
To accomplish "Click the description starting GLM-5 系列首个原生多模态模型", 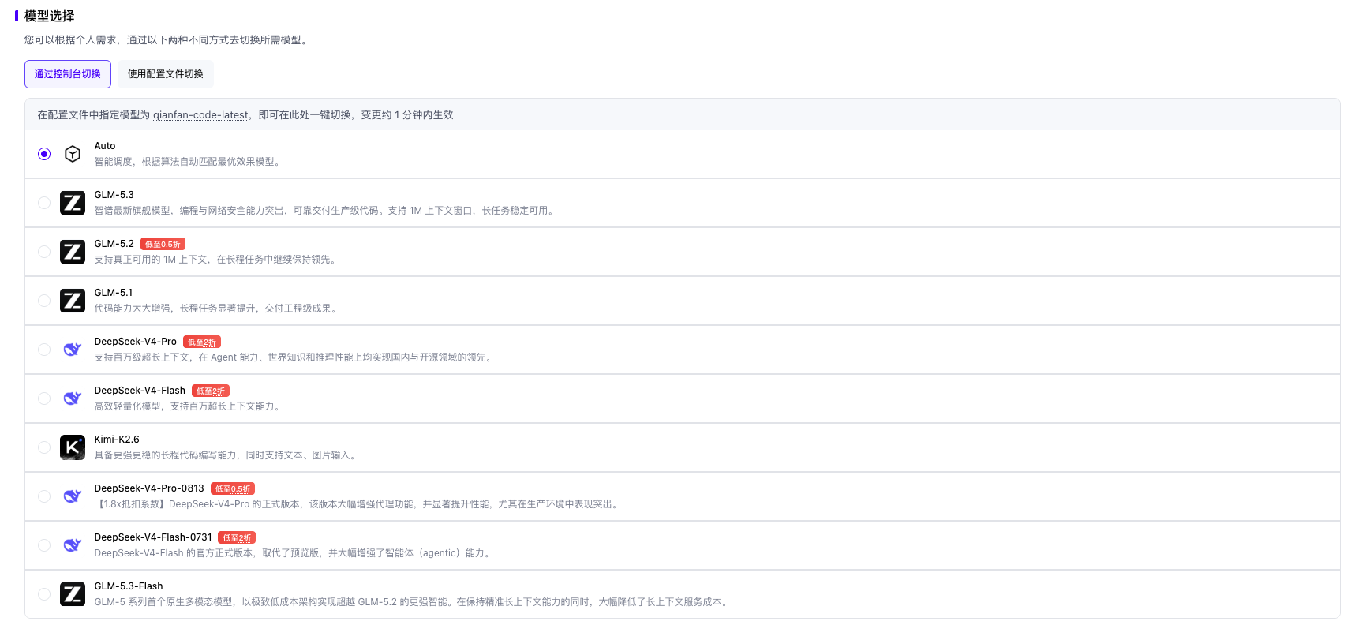I will pos(413,602).
